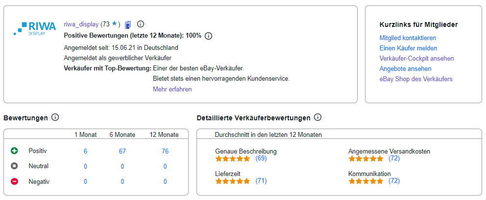
Task: Open 76 positive ratings for 12 Monate
Action: tap(165, 151)
